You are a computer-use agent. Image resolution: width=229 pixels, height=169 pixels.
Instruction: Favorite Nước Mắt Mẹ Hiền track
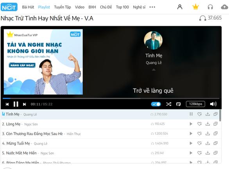(x=200, y=153)
